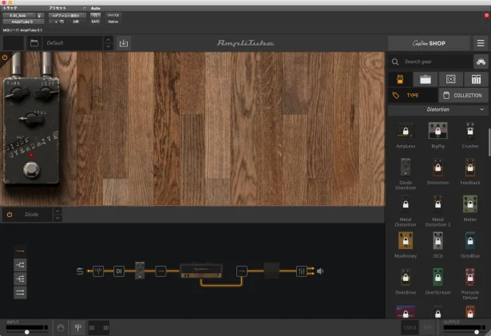Select the cabinet gear category
The height and width of the screenshot is (336, 491).
click(450, 79)
